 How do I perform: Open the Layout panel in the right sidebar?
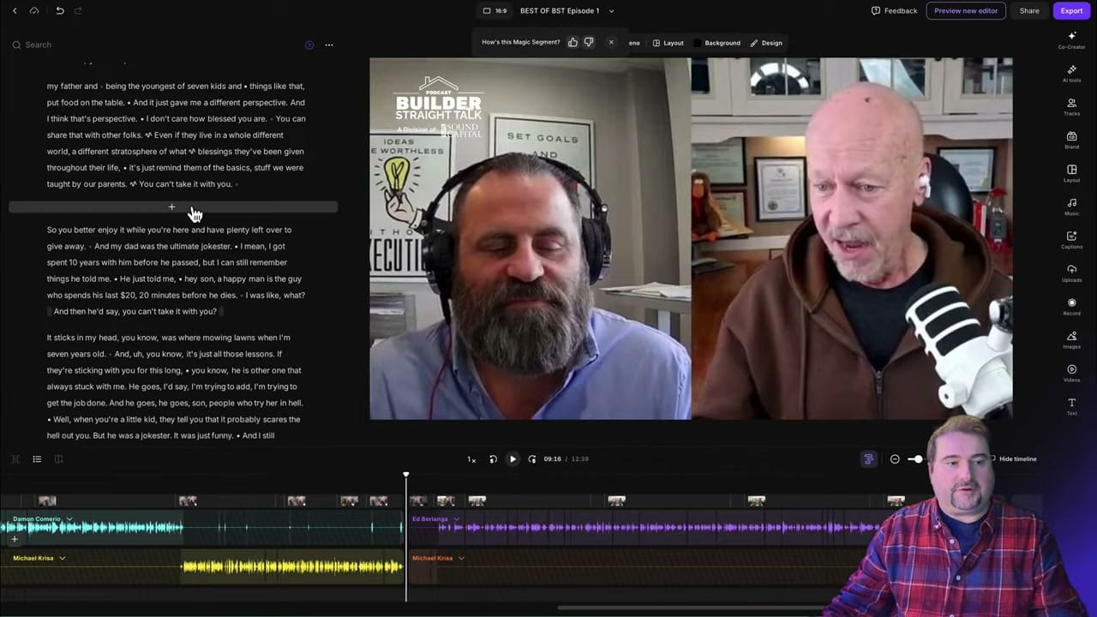click(1071, 174)
